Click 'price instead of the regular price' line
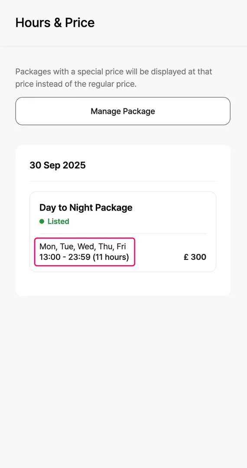Image resolution: width=247 pixels, height=468 pixels. tap(76, 84)
